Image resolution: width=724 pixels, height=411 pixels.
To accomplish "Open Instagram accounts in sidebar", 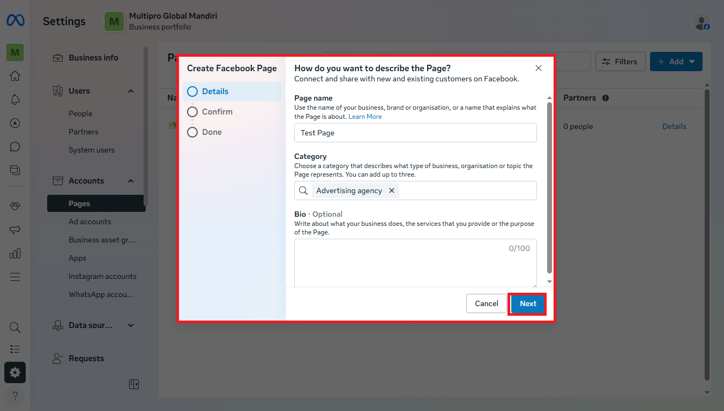I will click(x=102, y=276).
